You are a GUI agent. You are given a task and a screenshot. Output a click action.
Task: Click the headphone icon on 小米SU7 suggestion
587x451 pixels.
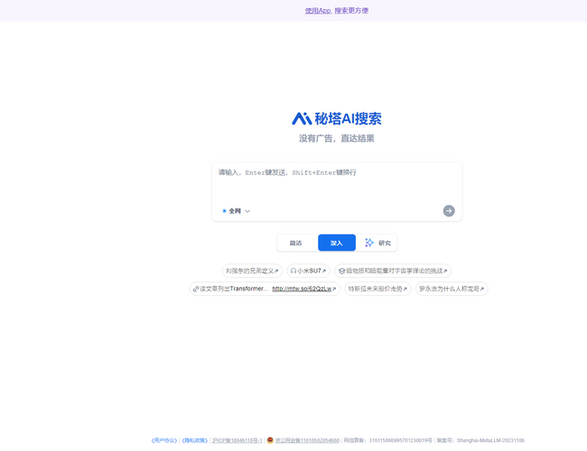tap(293, 271)
